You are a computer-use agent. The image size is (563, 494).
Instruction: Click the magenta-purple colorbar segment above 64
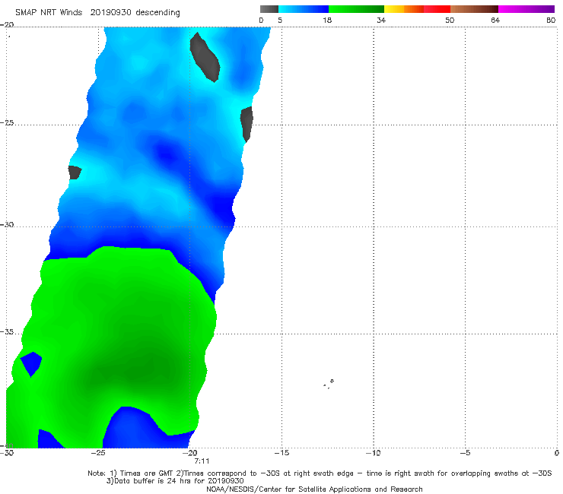tap(526, 9)
